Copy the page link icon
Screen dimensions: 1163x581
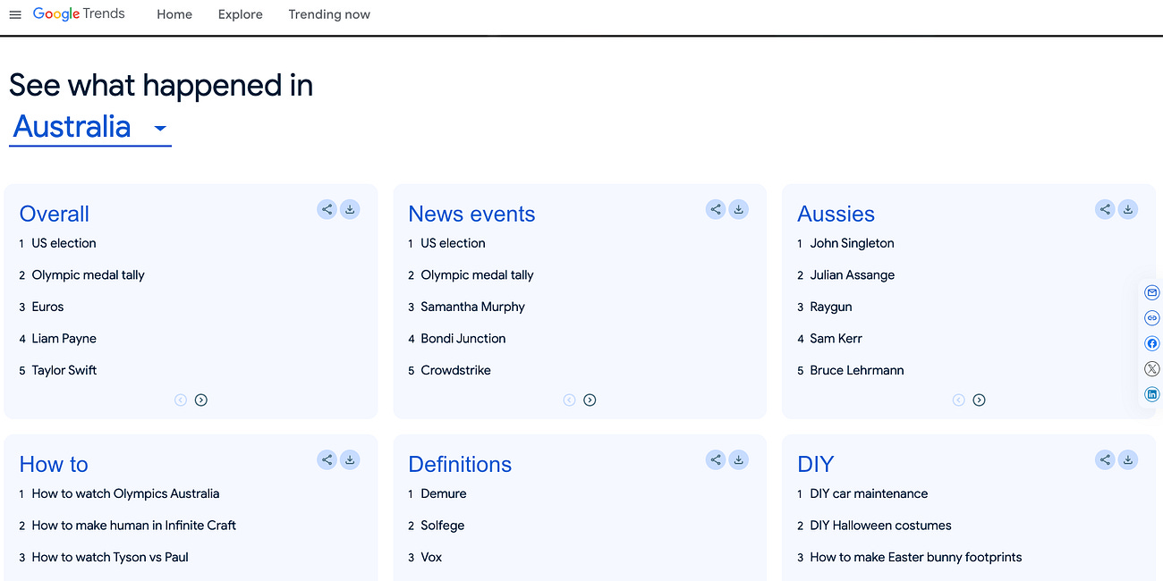[1151, 317]
